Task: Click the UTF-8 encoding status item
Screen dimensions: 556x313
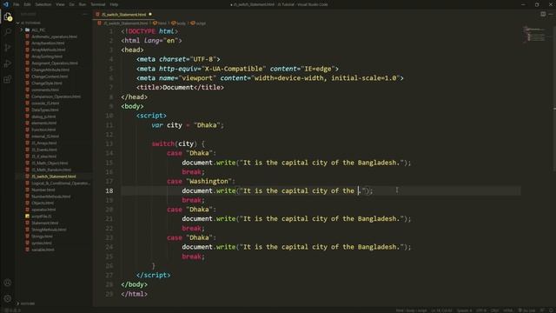Action: tap(481, 310)
